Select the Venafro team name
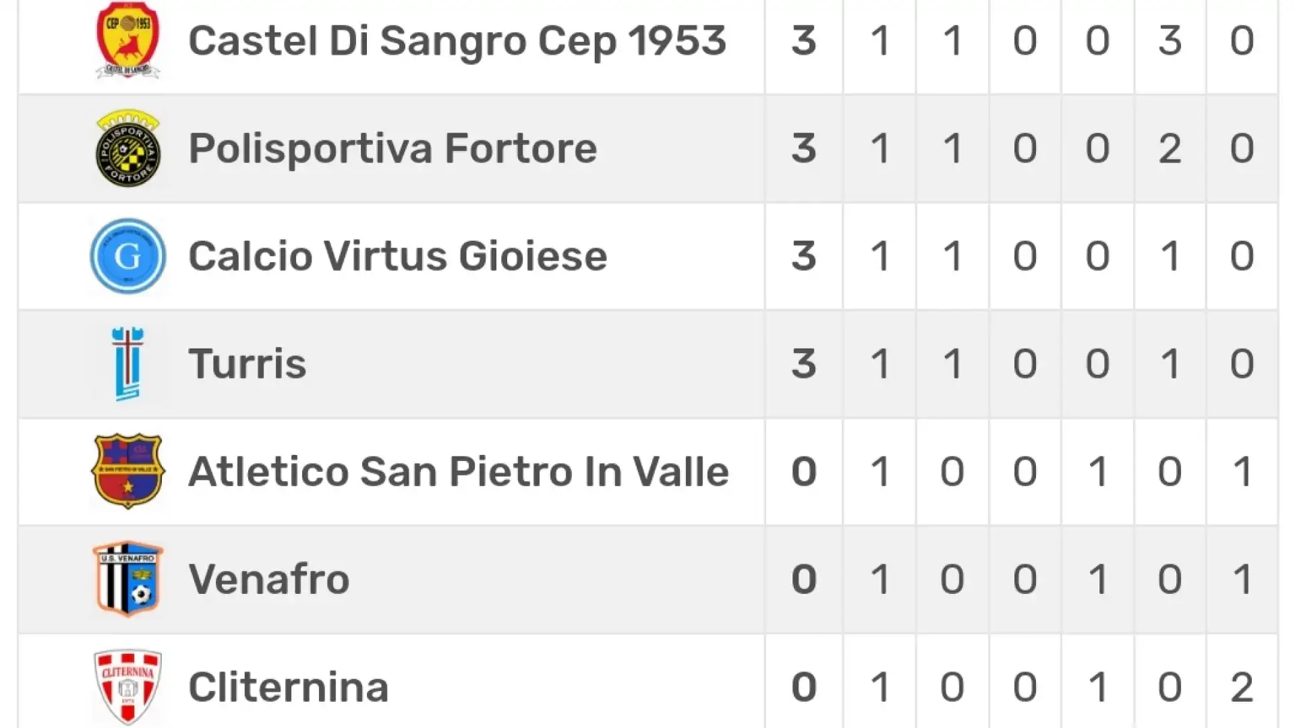Image resolution: width=1295 pixels, height=728 pixels. coord(269,579)
